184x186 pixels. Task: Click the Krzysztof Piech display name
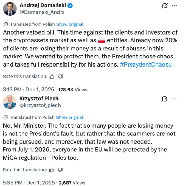(39, 99)
